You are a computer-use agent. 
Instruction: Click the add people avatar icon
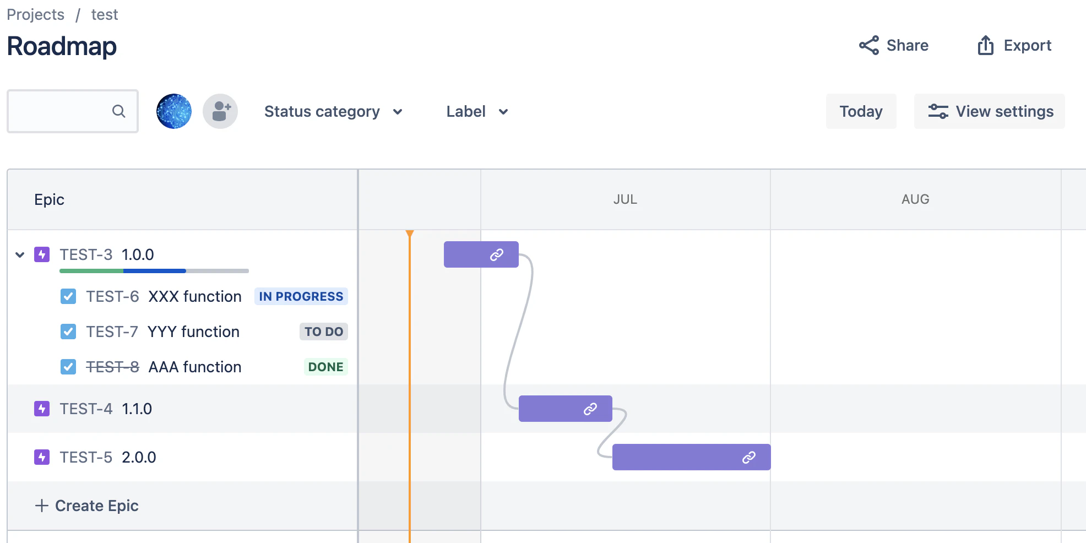(220, 111)
